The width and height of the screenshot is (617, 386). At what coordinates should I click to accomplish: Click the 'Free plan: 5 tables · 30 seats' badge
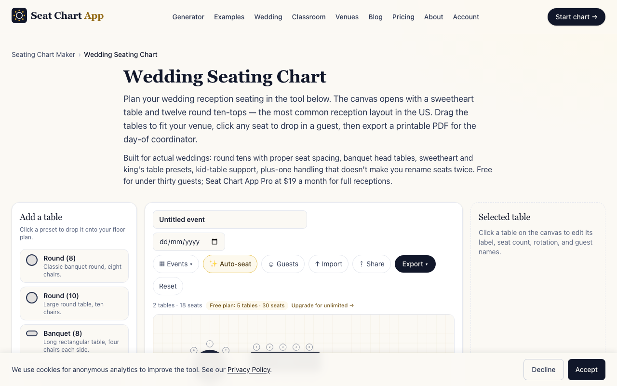pos(247,305)
